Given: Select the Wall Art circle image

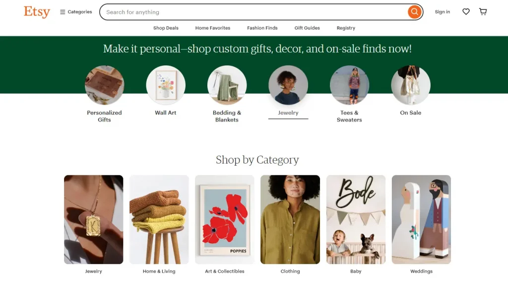Looking at the screenshot, I should point(166,85).
